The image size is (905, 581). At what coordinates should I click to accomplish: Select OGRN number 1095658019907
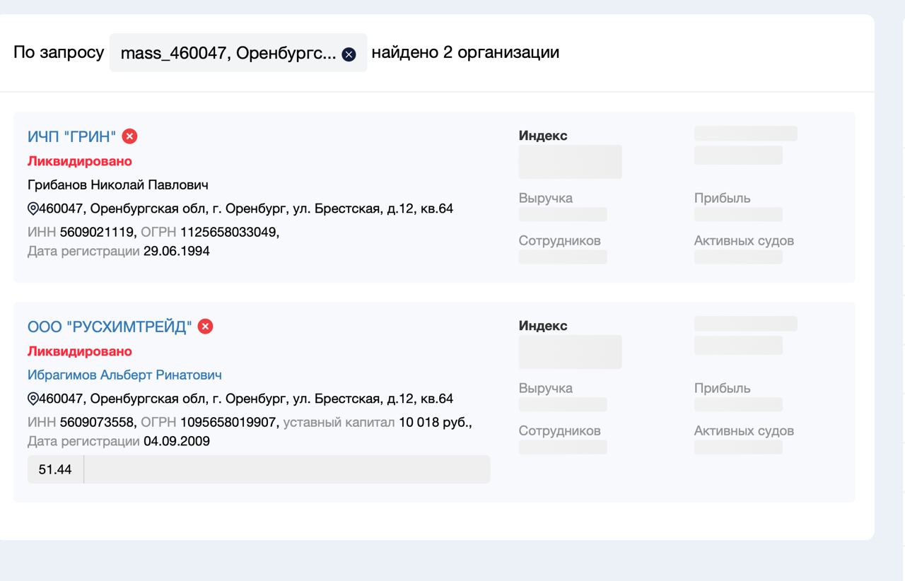click(229, 423)
